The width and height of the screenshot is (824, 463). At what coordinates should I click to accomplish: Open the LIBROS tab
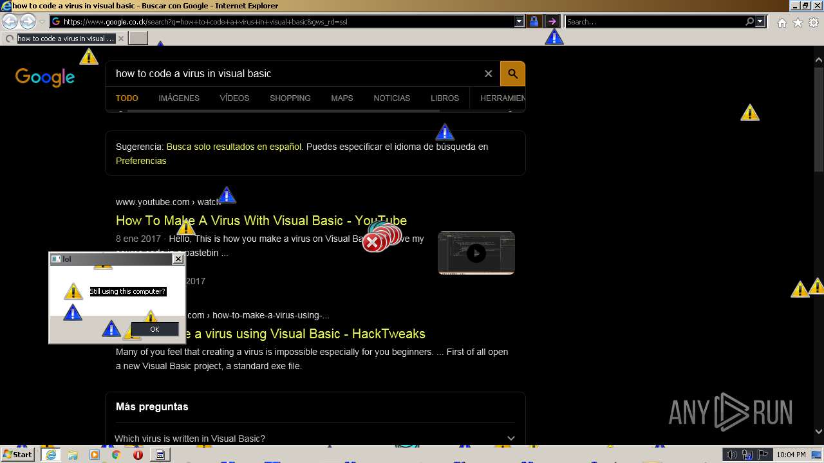coord(445,98)
